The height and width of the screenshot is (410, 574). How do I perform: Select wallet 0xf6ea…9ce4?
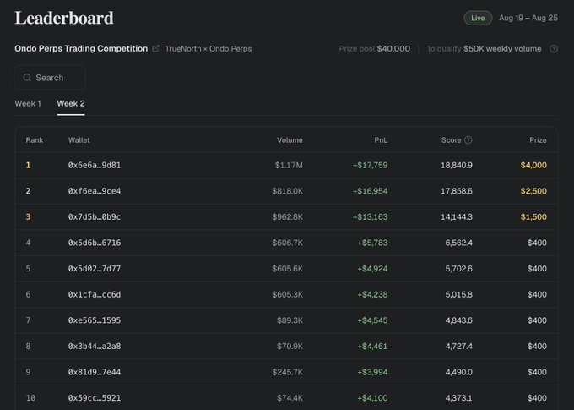click(95, 191)
